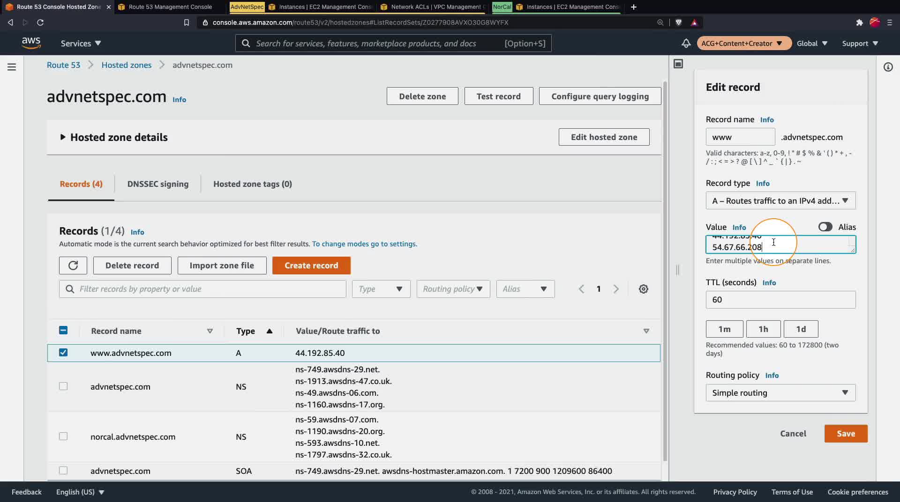
Task: Toggle the Alias switch
Action: tap(825, 227)
